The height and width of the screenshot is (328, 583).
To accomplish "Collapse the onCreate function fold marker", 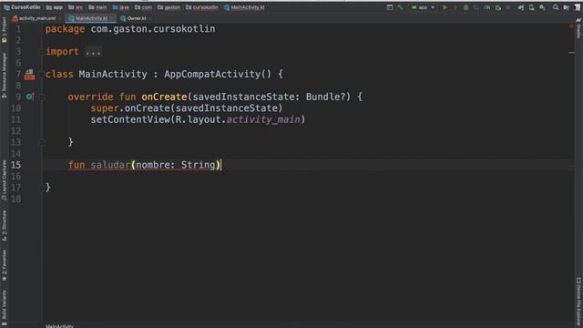I will [x=42, y=97].
